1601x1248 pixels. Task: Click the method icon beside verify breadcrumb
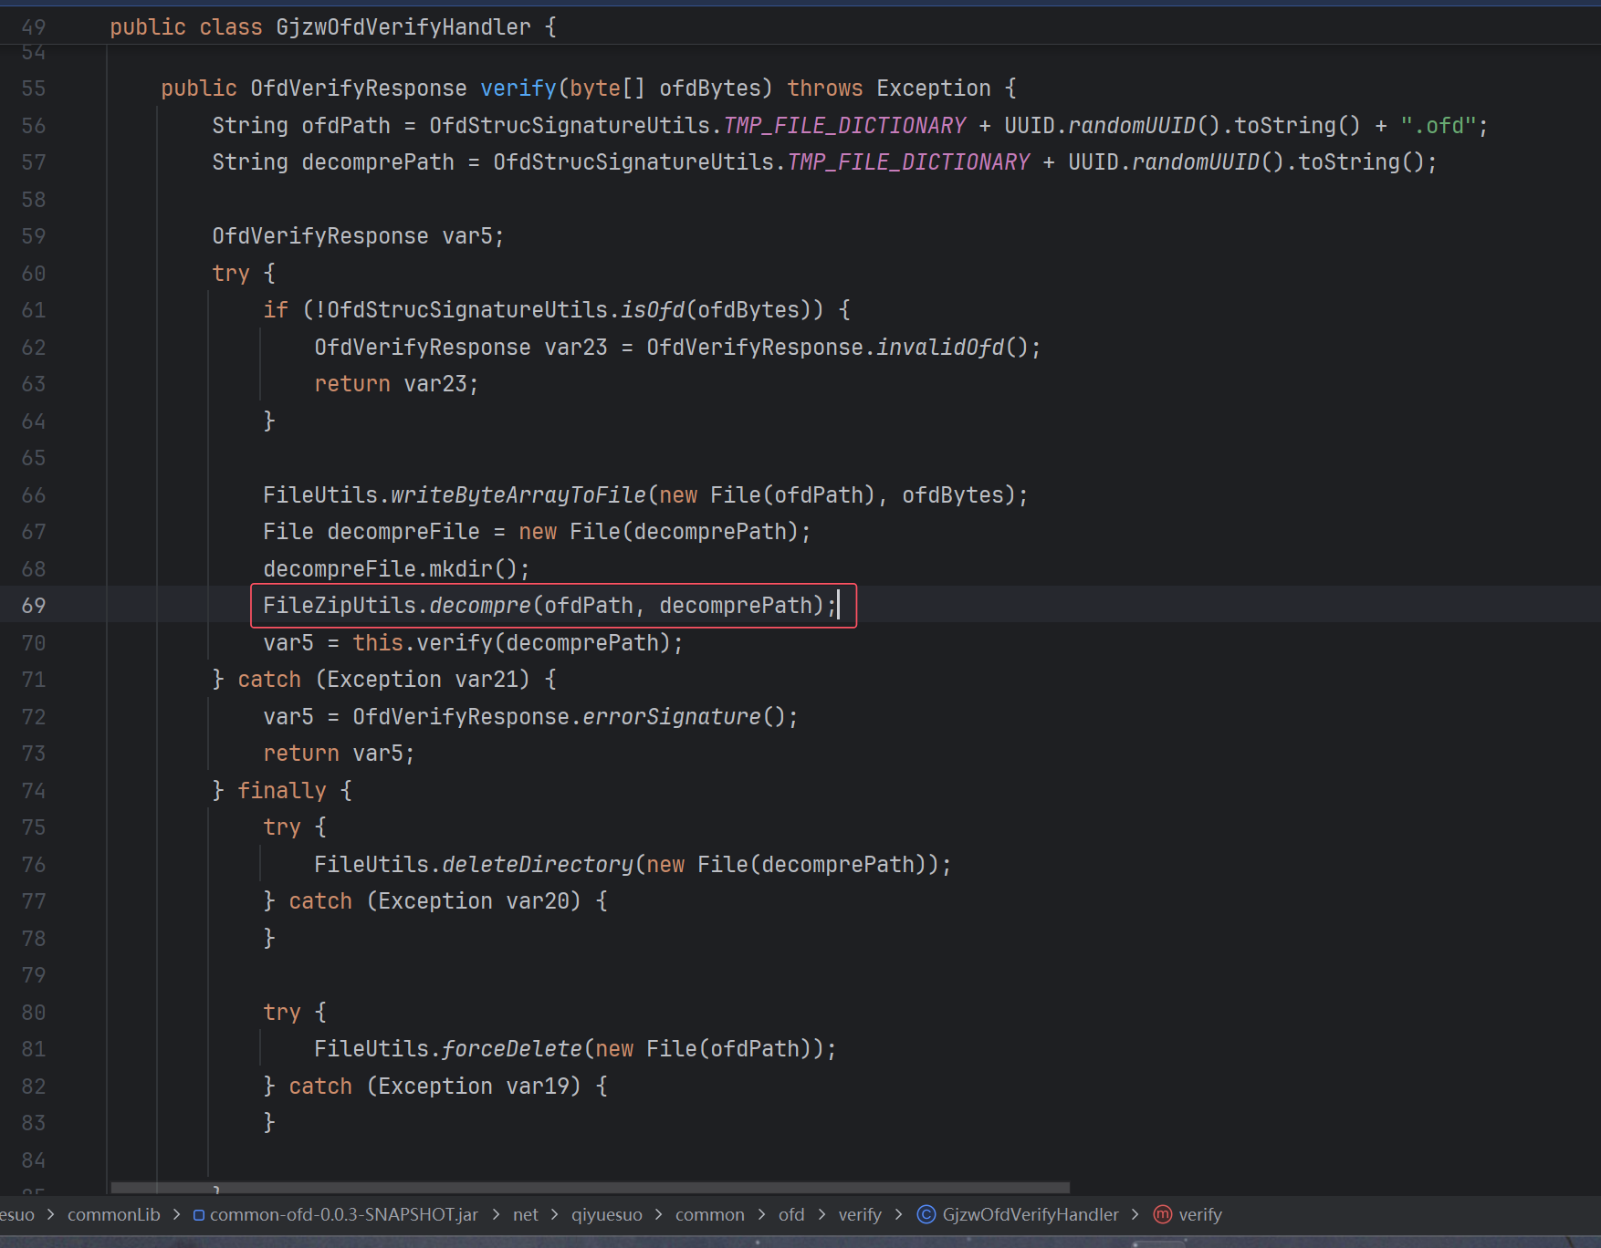[x=1162, y=1214]
